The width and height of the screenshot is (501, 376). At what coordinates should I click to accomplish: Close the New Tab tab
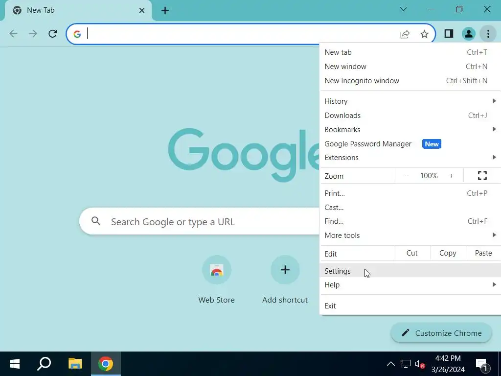pos(142,11)
